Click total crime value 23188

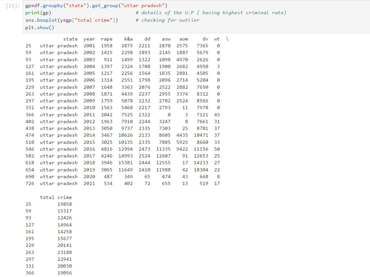[x=64, y=252]
